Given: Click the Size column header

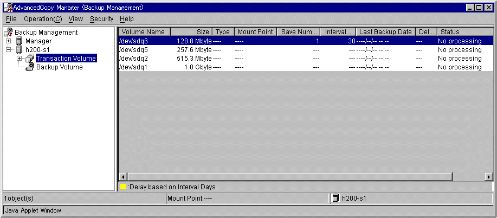Looking at the screenshot, I should 191,32.
